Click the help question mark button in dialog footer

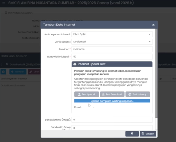click(132, 134)
